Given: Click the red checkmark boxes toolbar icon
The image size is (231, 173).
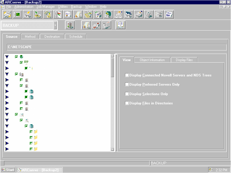Looking at the screenshot, I should coord(96,25).
